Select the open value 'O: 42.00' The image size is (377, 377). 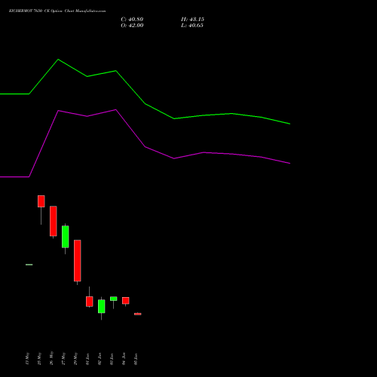[132, 26]
